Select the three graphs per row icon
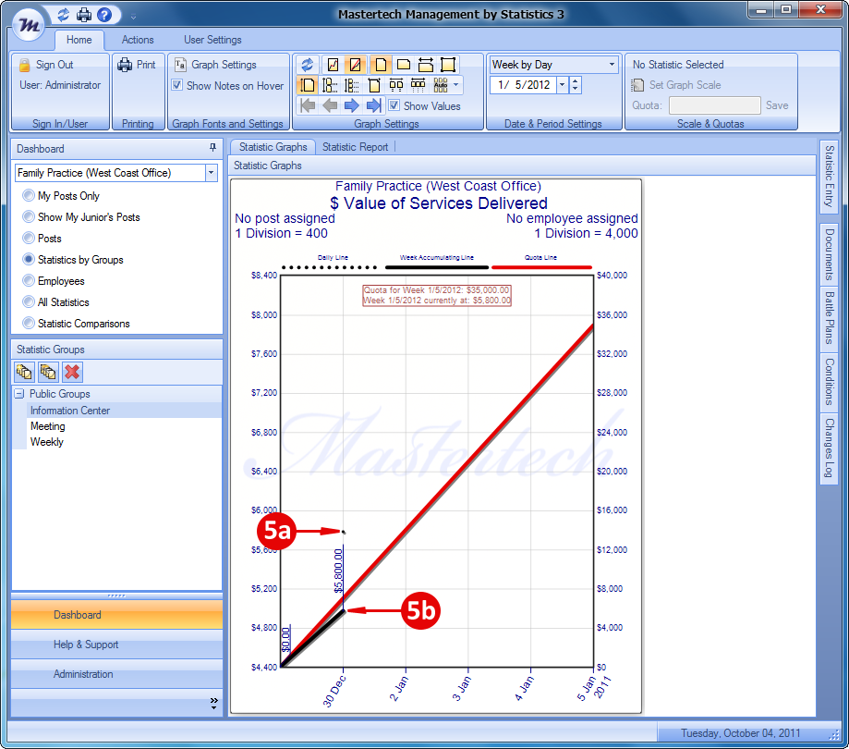849x749 pixels. 418,85
